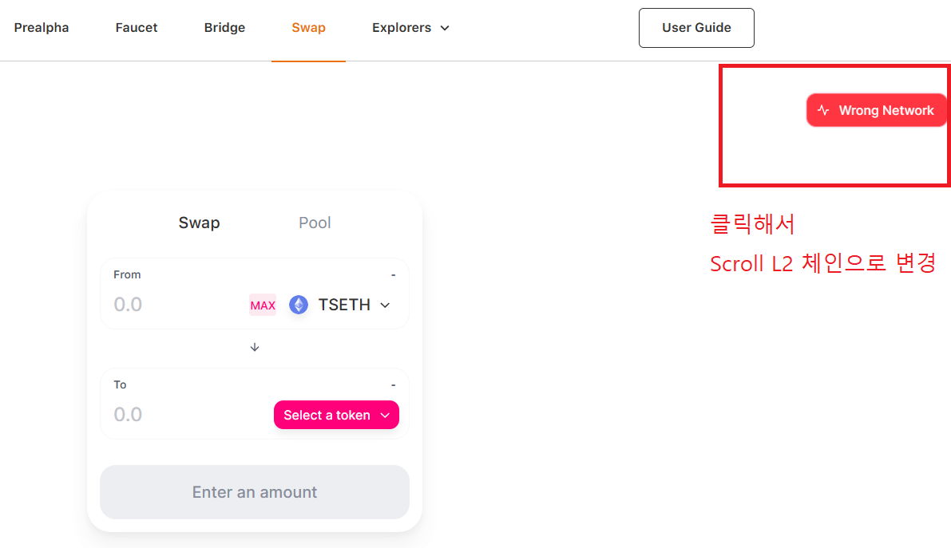This screenshot has width=951, height=548.
Task: Open the Explorers menu
Action: [410, 28]
